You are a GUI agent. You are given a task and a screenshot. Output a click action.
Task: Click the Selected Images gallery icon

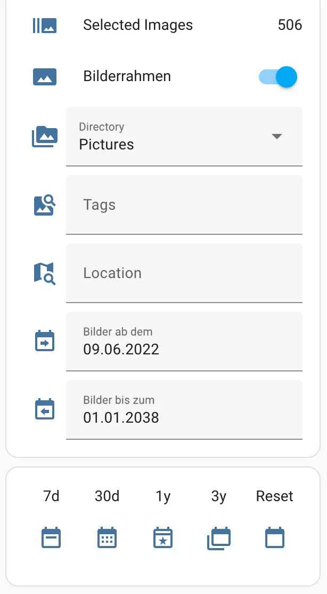click(45, 26)
